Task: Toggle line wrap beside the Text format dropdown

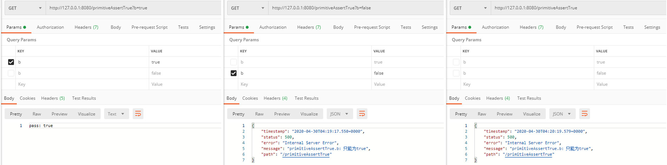Action: [x=138, y=114]
